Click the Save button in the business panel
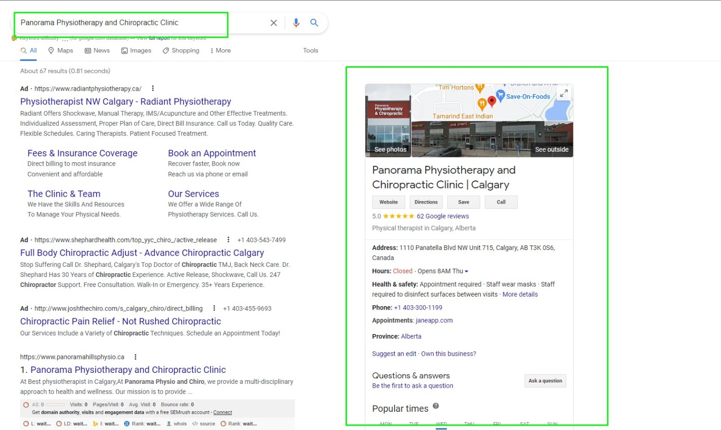This screenshot has width=721, height=430. coord(463,202)
